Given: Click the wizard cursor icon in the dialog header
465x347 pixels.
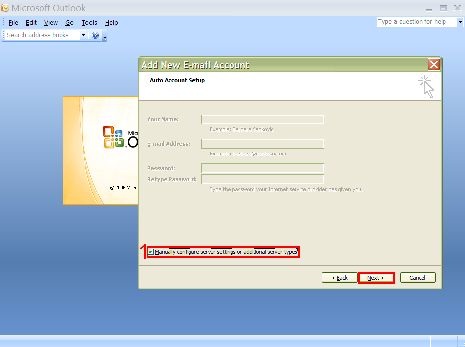Looking at the screenshot, I should [426, 86].
